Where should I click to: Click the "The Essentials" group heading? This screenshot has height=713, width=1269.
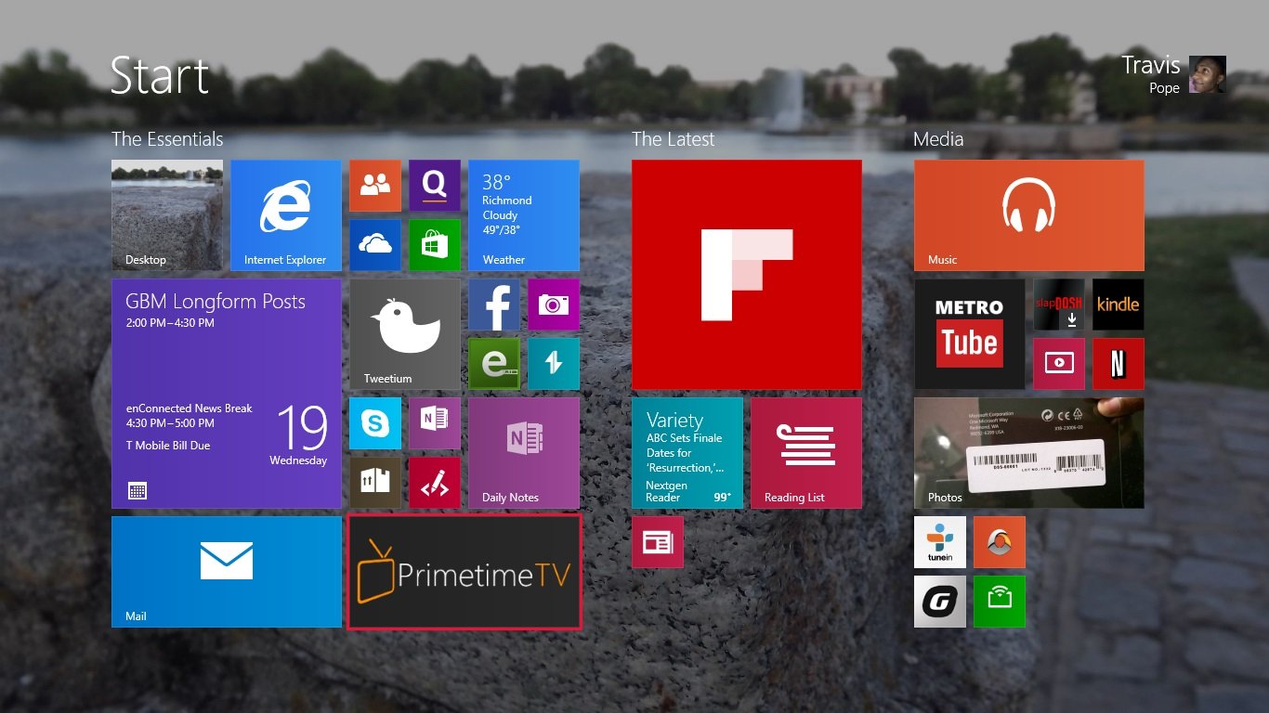[167, 139]
